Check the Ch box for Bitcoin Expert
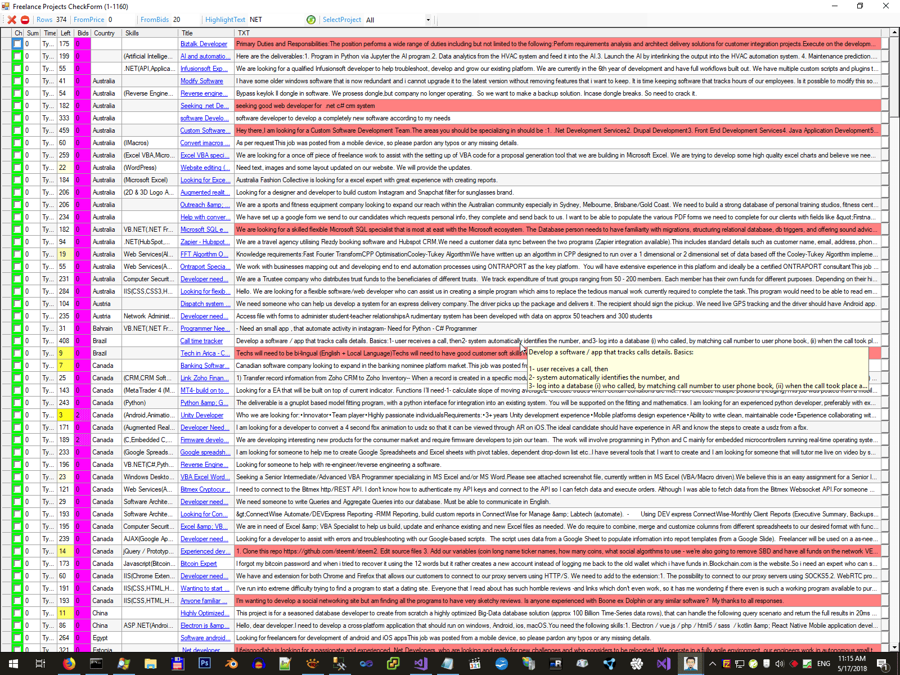900x675 pixels. click(x=17, y=564)
